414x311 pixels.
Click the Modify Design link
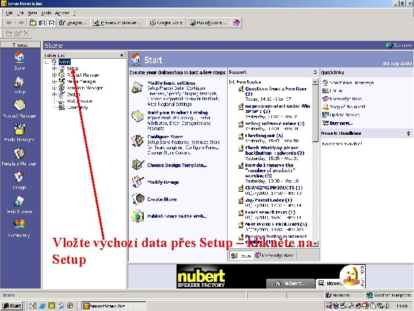[163, 182]
